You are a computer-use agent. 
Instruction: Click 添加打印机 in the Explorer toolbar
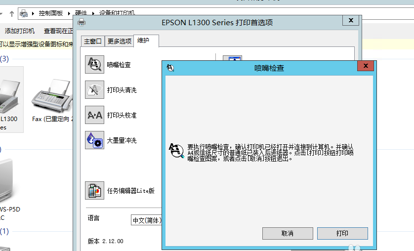[x=20, y=31]
